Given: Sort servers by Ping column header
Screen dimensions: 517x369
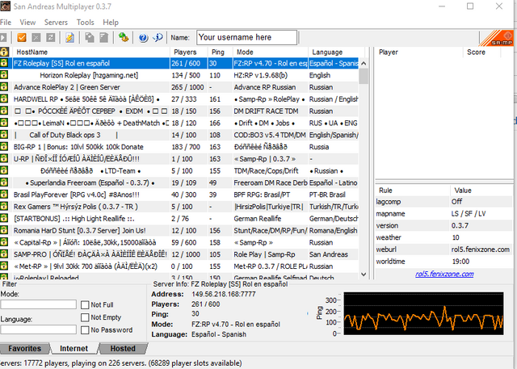Looking at the screenshot, I should tap(221, 52).
